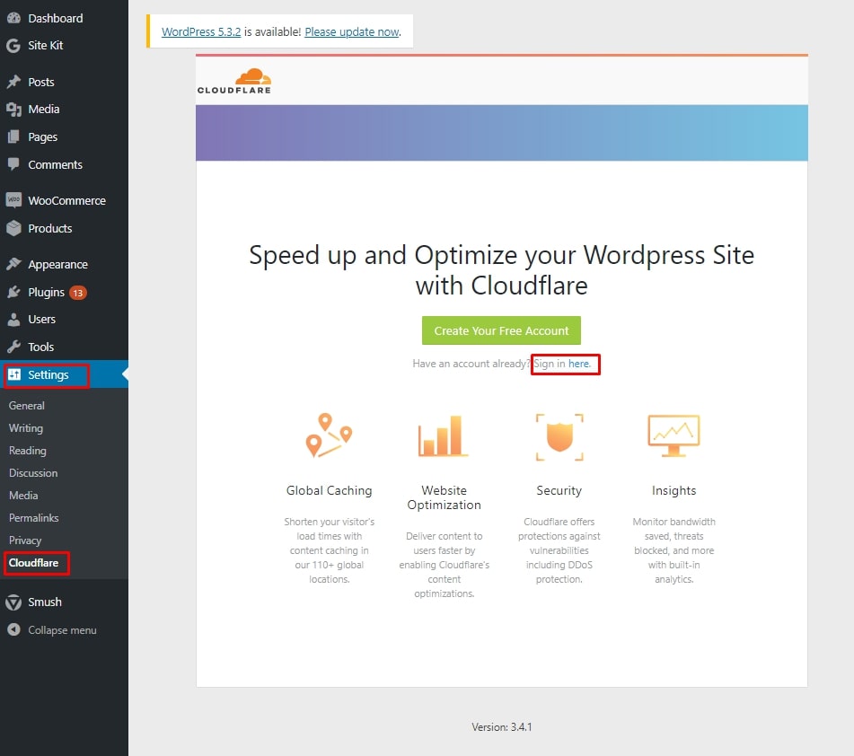Click the WooCommerce logo icon

point(13,200)
